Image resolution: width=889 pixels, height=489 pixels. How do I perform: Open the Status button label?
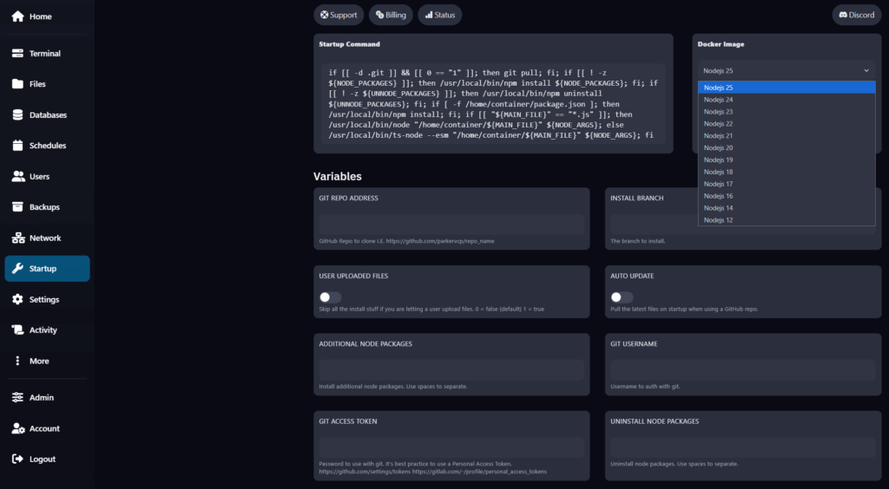[445, 15]
